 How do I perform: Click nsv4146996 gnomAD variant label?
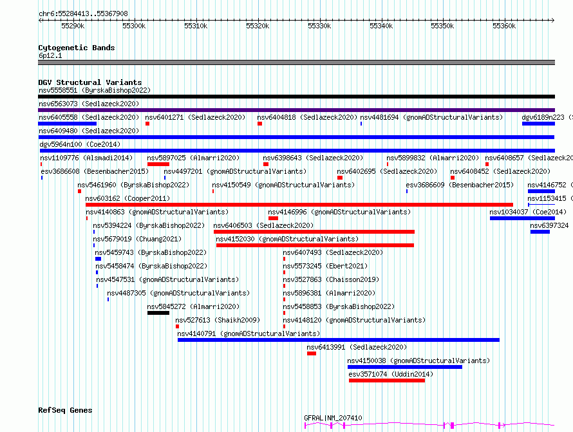(x=339, y=212)
